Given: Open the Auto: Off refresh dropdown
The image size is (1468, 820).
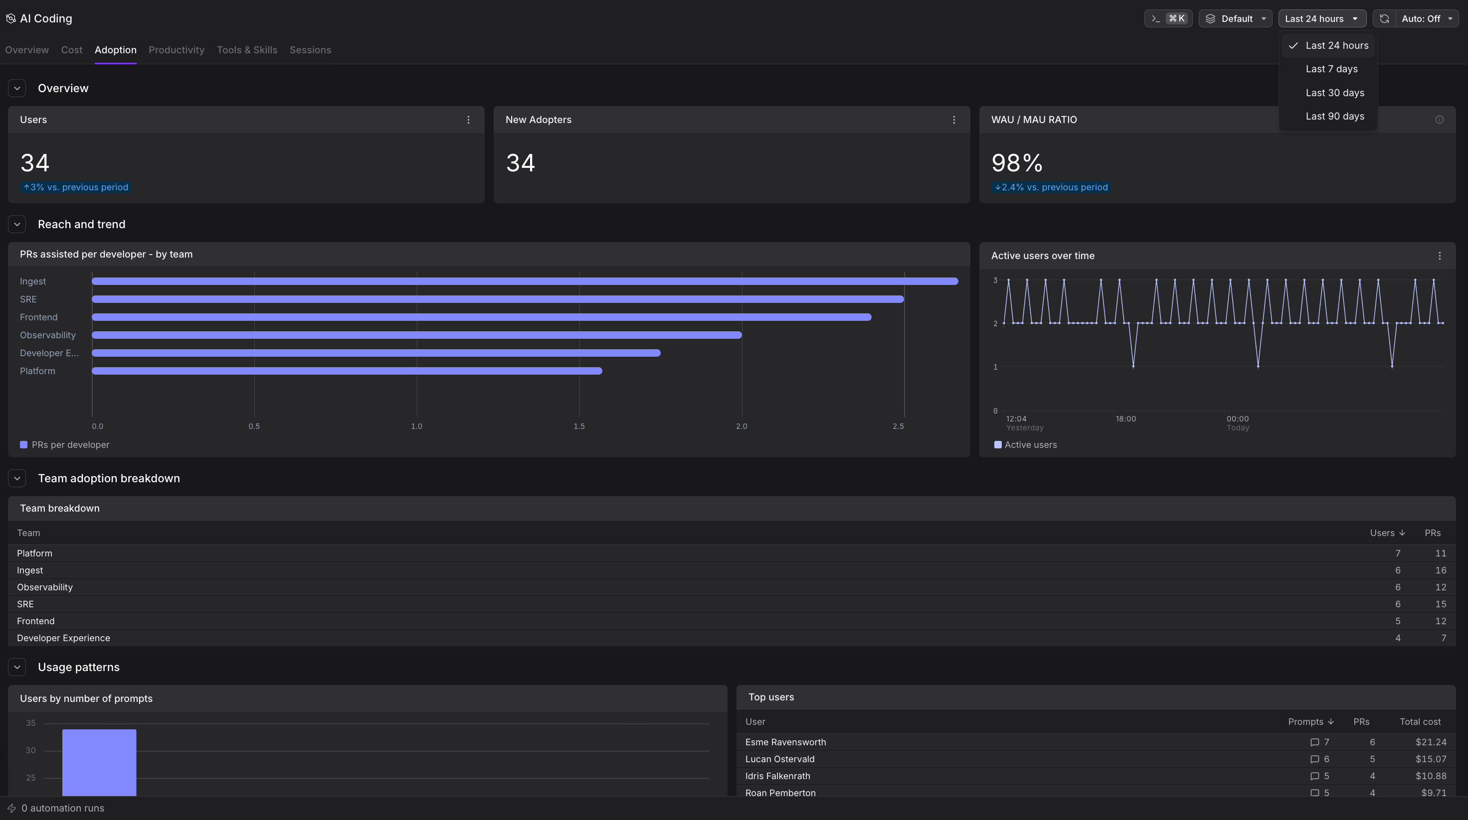Looking at the screenshot, I should 1427,19.
